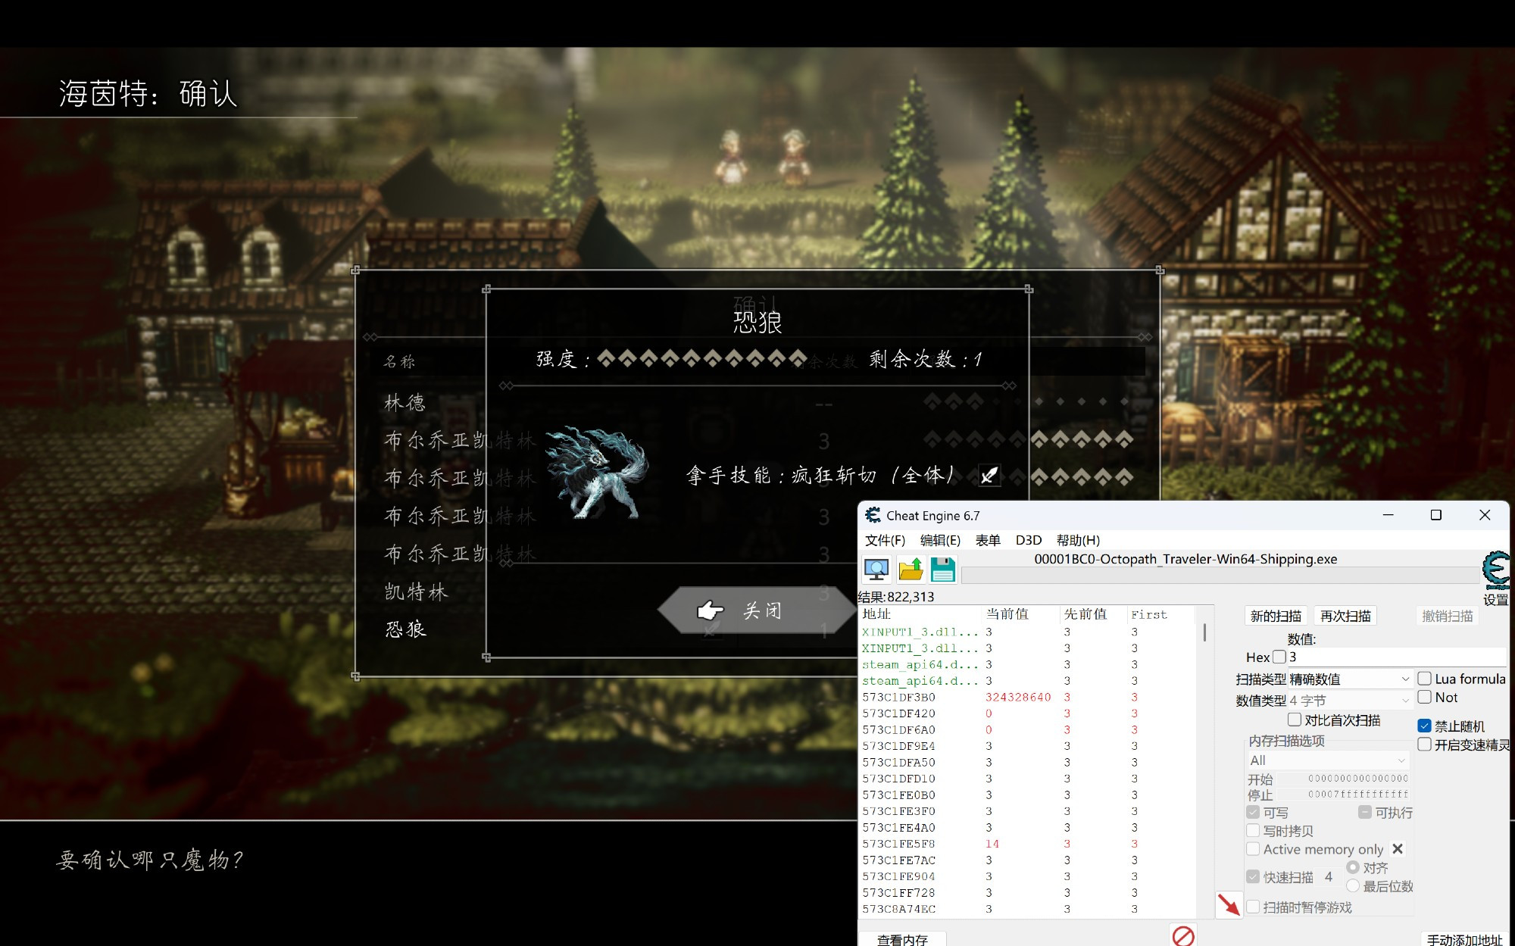Click the dire wolf monster portrait
1515x946 pixels.
click(598, 473)
